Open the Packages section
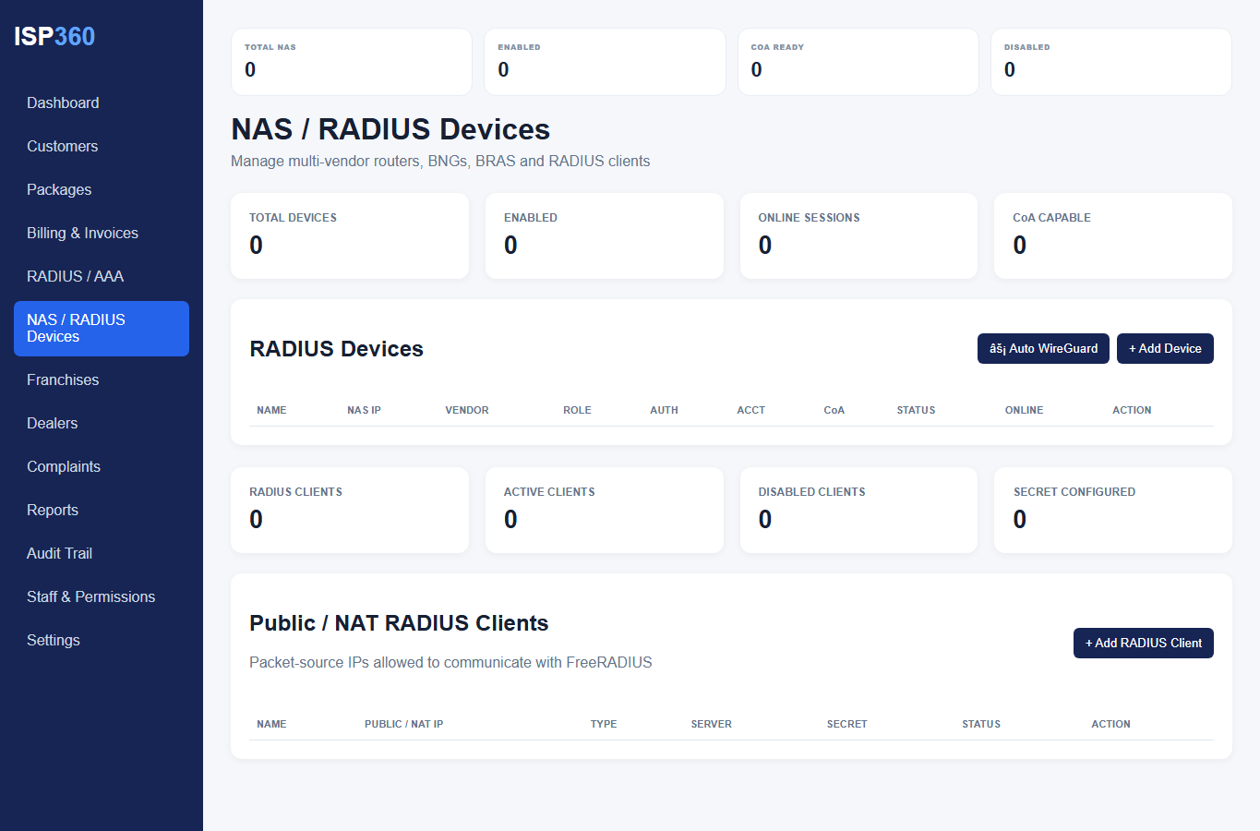This screenshot has height=831, width=1260. 102,189
